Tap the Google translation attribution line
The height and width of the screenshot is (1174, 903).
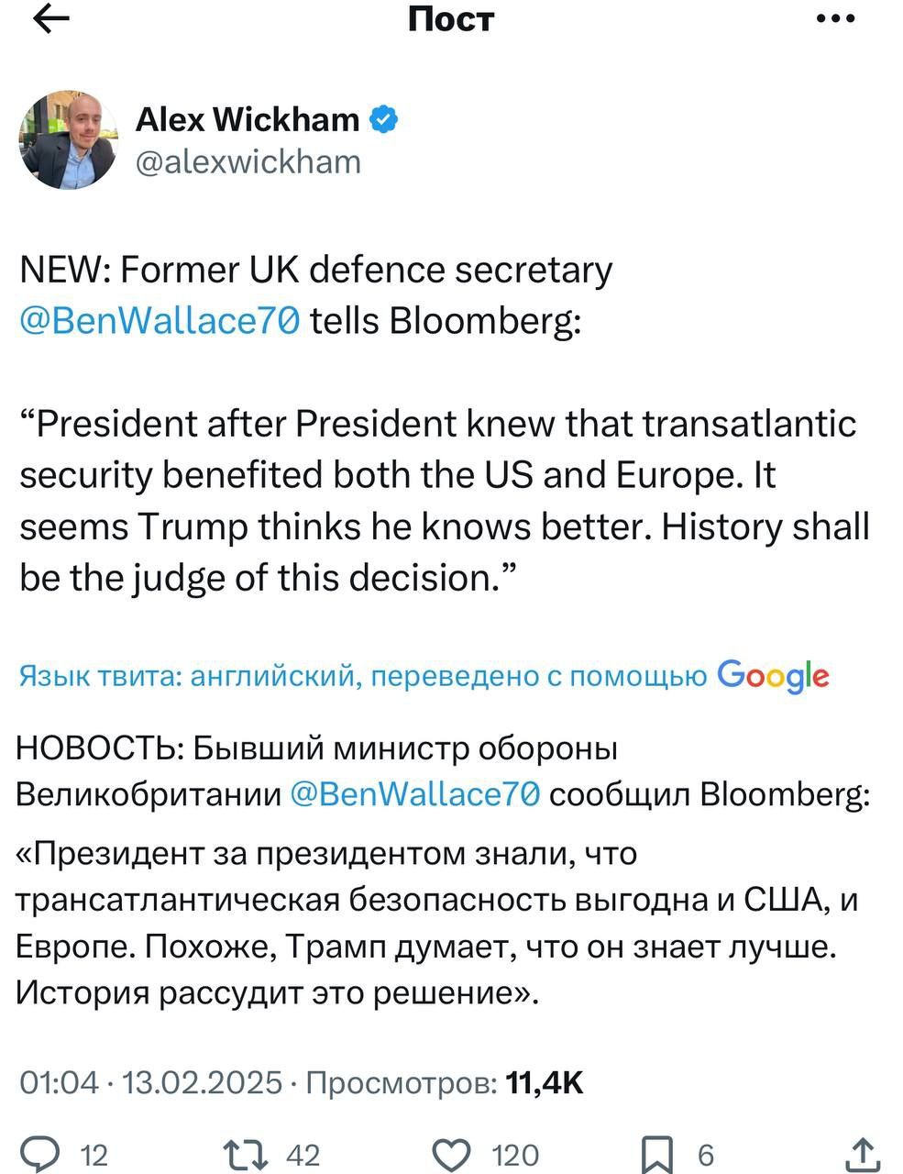coord(362,676)
